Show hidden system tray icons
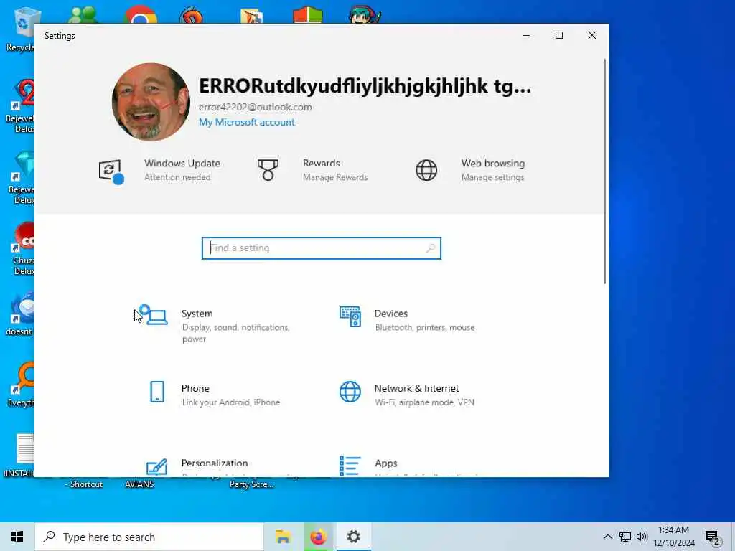The width and height of the screenshot is (735, 551). coord(607,537)
